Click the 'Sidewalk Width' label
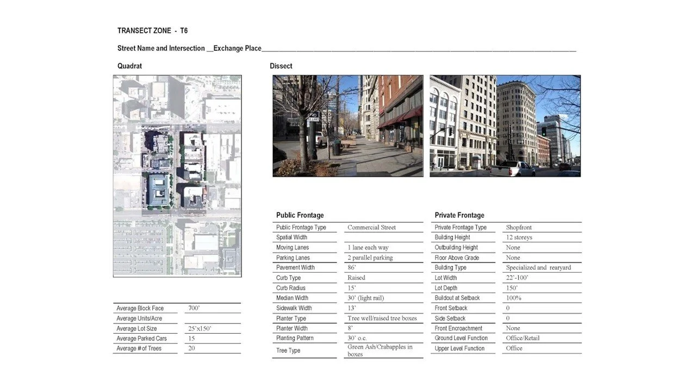The width and height of the screenshot is (696, 392). coord(294,308)
